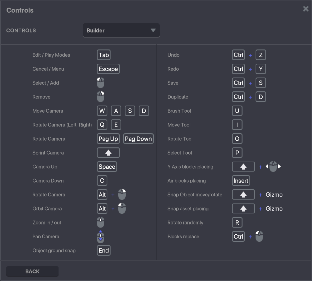Click the mouse icon in Orbit Camera row
Viewport: 312px width, 281px height.
(x=122, y=208)
